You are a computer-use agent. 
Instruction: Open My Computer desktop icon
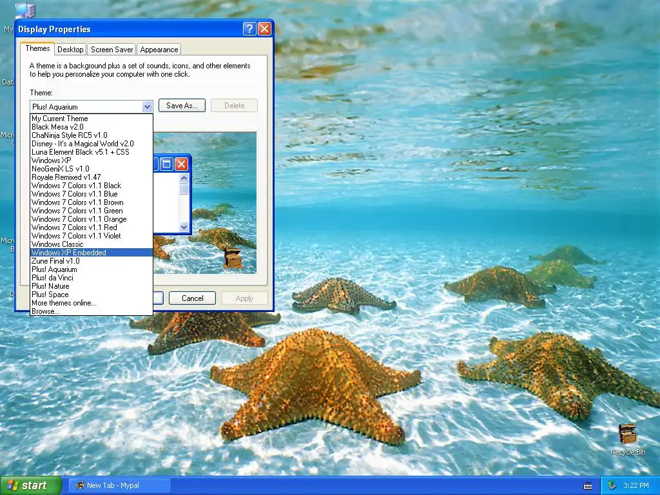click(24, 10)
